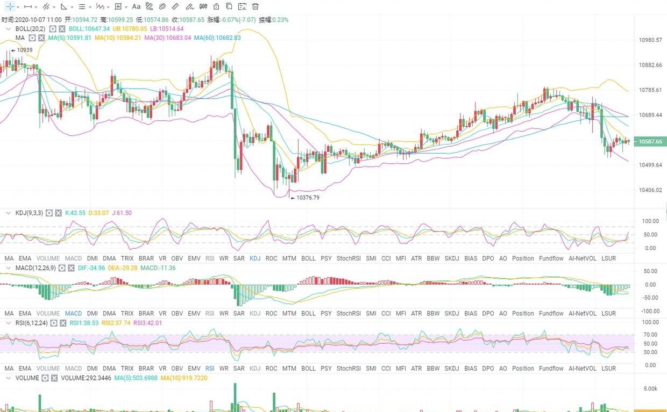The height and width of the screenshot is (412, 667).
Task: Select the Fibonacci horizontal lines tool
Action: (82, 6)
